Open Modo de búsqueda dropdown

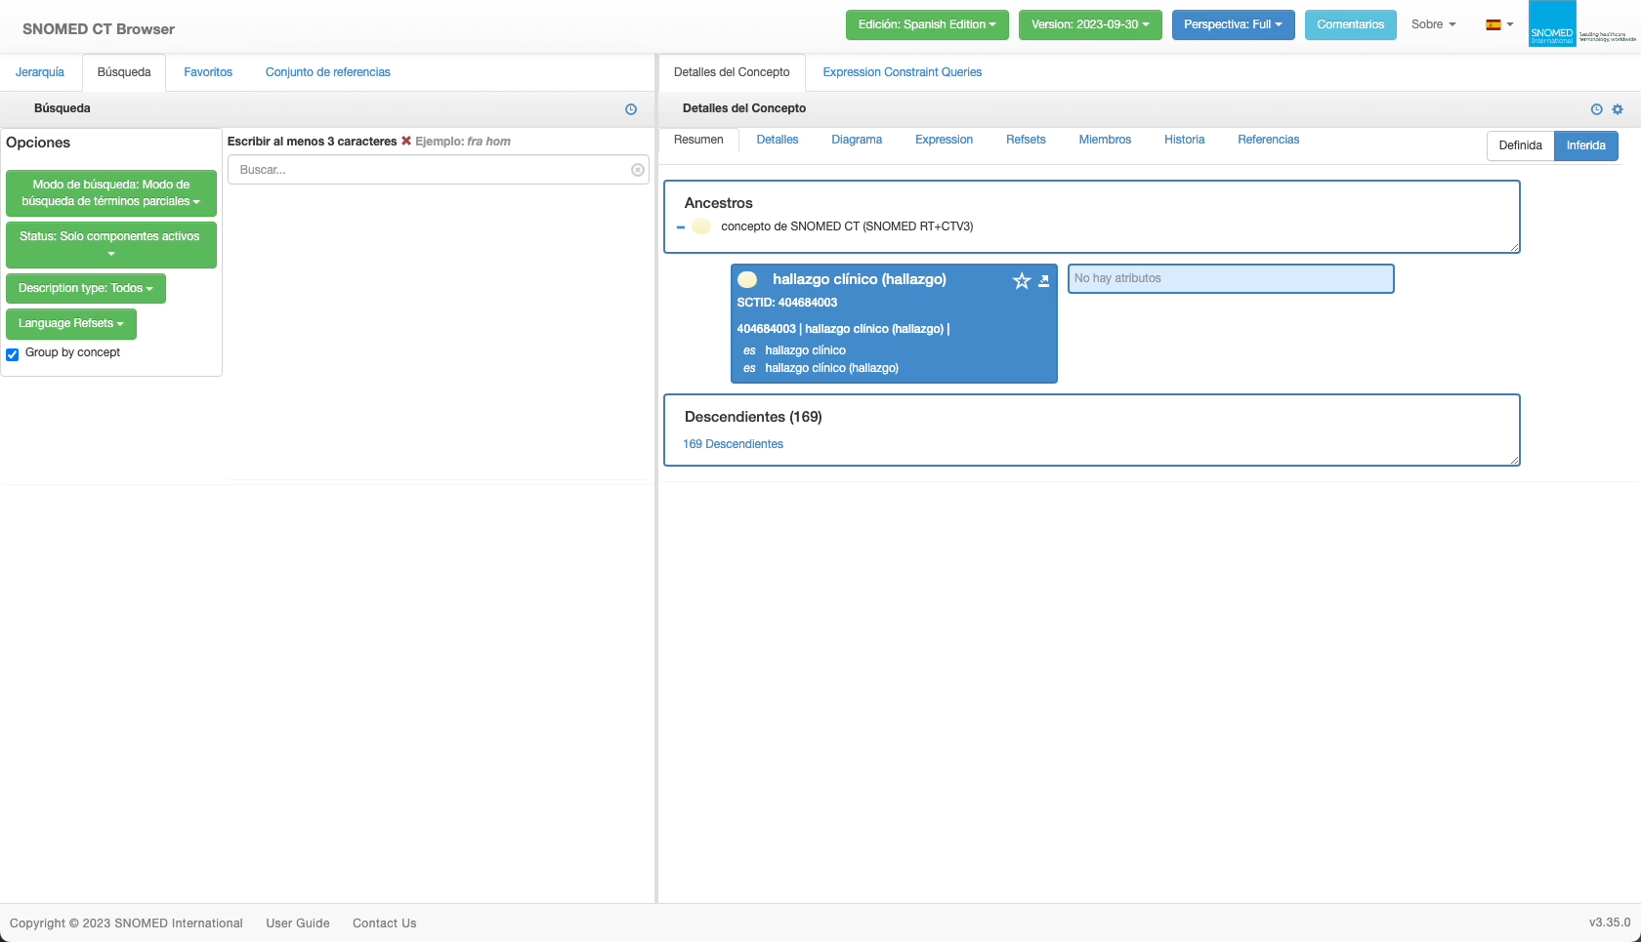tap(111, 193)
